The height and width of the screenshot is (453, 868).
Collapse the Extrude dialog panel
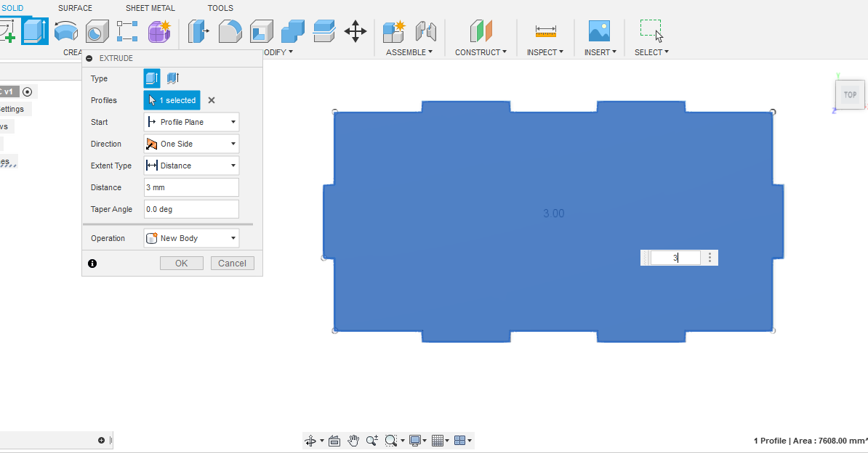[89, 58]
